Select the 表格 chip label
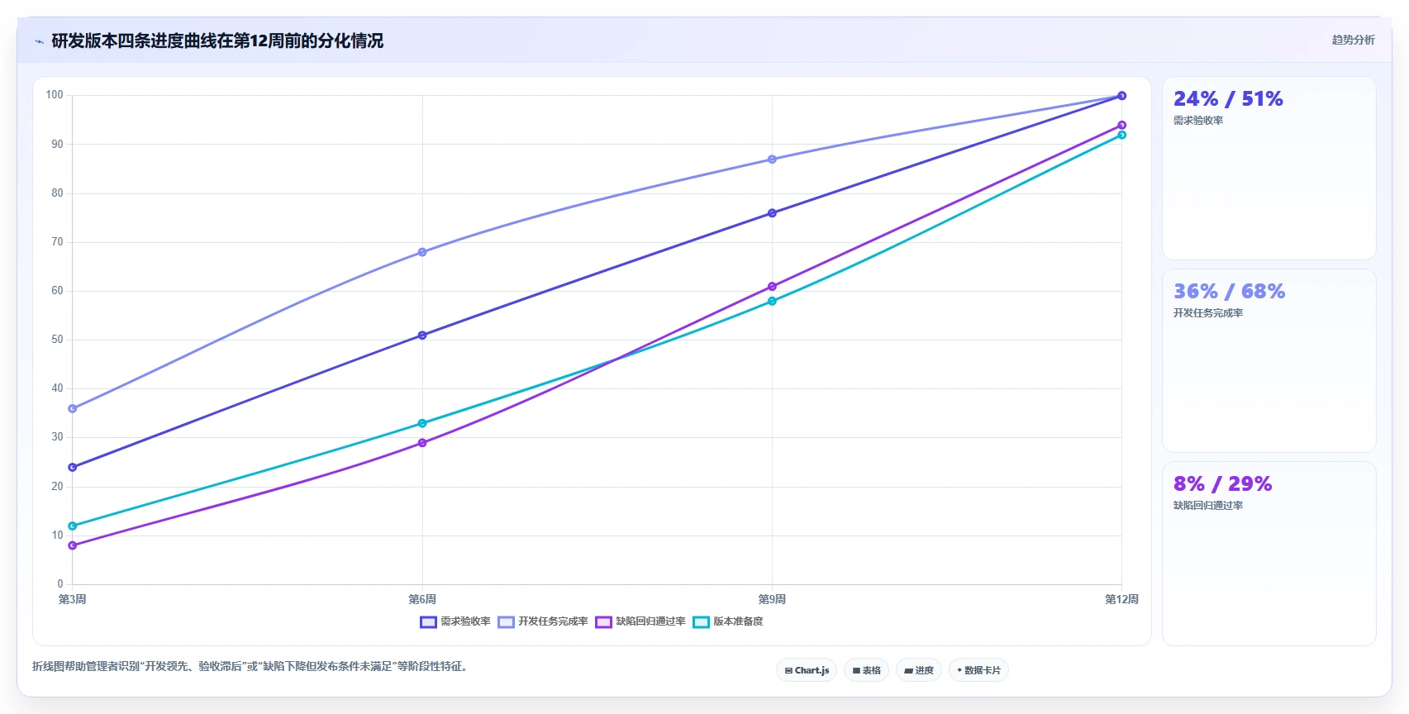This screenshot has height=714, width=1409. (x=872, y=670)
